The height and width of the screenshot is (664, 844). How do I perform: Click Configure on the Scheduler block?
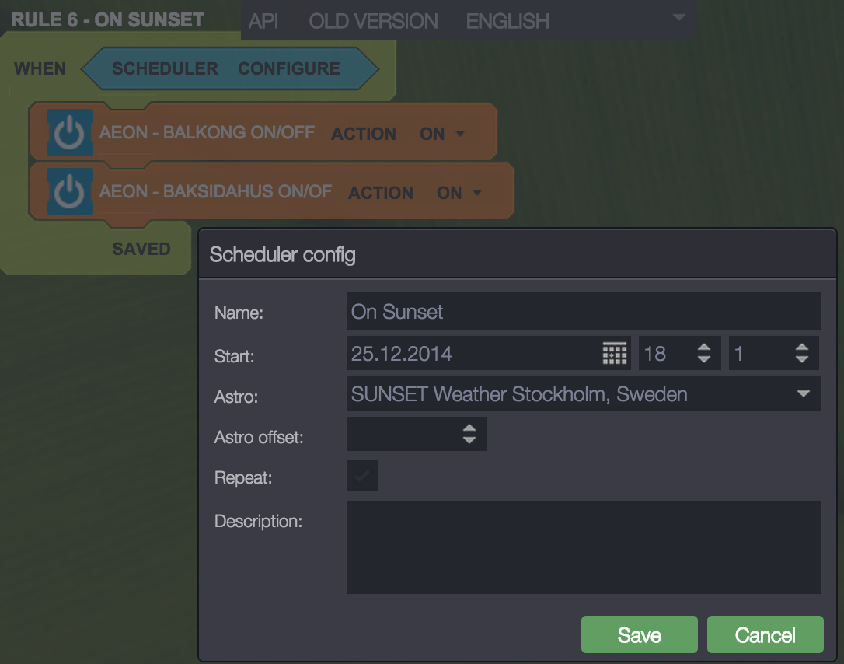(288, 68)
